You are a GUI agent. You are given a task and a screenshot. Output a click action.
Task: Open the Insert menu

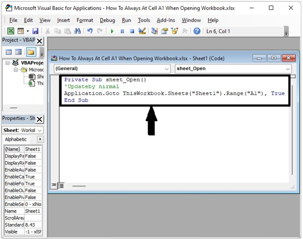point(63,20)
